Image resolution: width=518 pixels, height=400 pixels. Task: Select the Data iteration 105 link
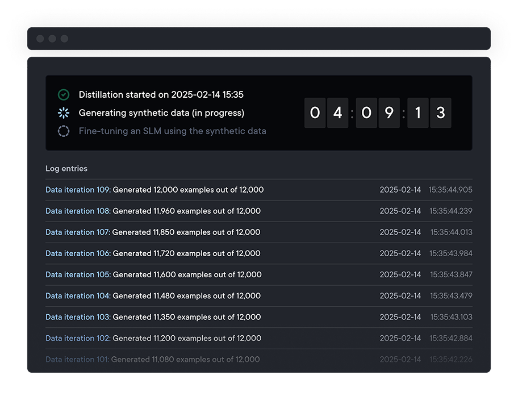pos(76,274)
